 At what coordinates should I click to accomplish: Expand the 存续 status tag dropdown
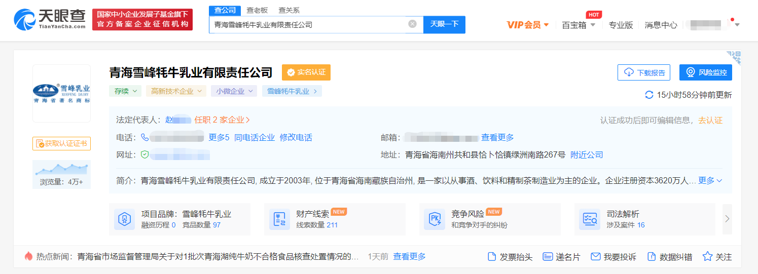[x=125, y=91]
